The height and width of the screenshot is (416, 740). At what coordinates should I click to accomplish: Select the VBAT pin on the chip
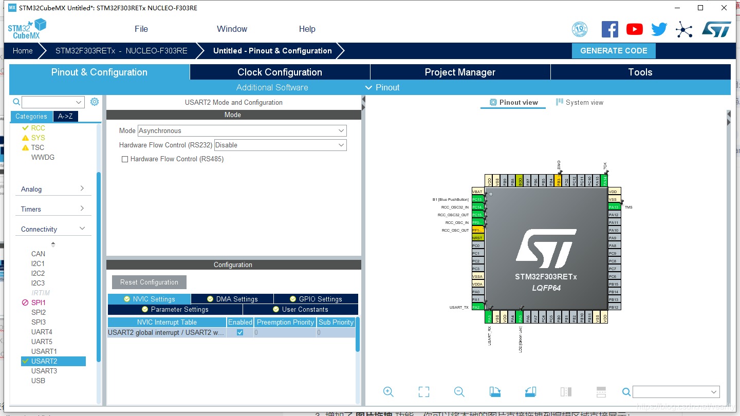pos(478,192)
